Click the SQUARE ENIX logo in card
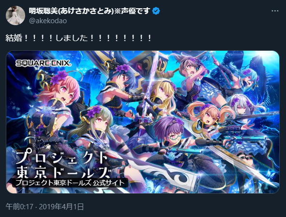Screen dimensions: 286x217 [44, 63]
